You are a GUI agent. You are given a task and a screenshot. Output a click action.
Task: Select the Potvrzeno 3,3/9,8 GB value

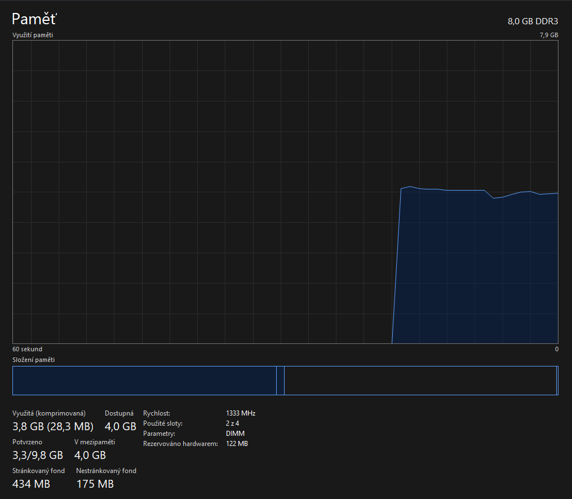coord(38,455)
